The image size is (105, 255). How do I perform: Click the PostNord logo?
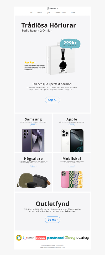[x=55, y=238]
